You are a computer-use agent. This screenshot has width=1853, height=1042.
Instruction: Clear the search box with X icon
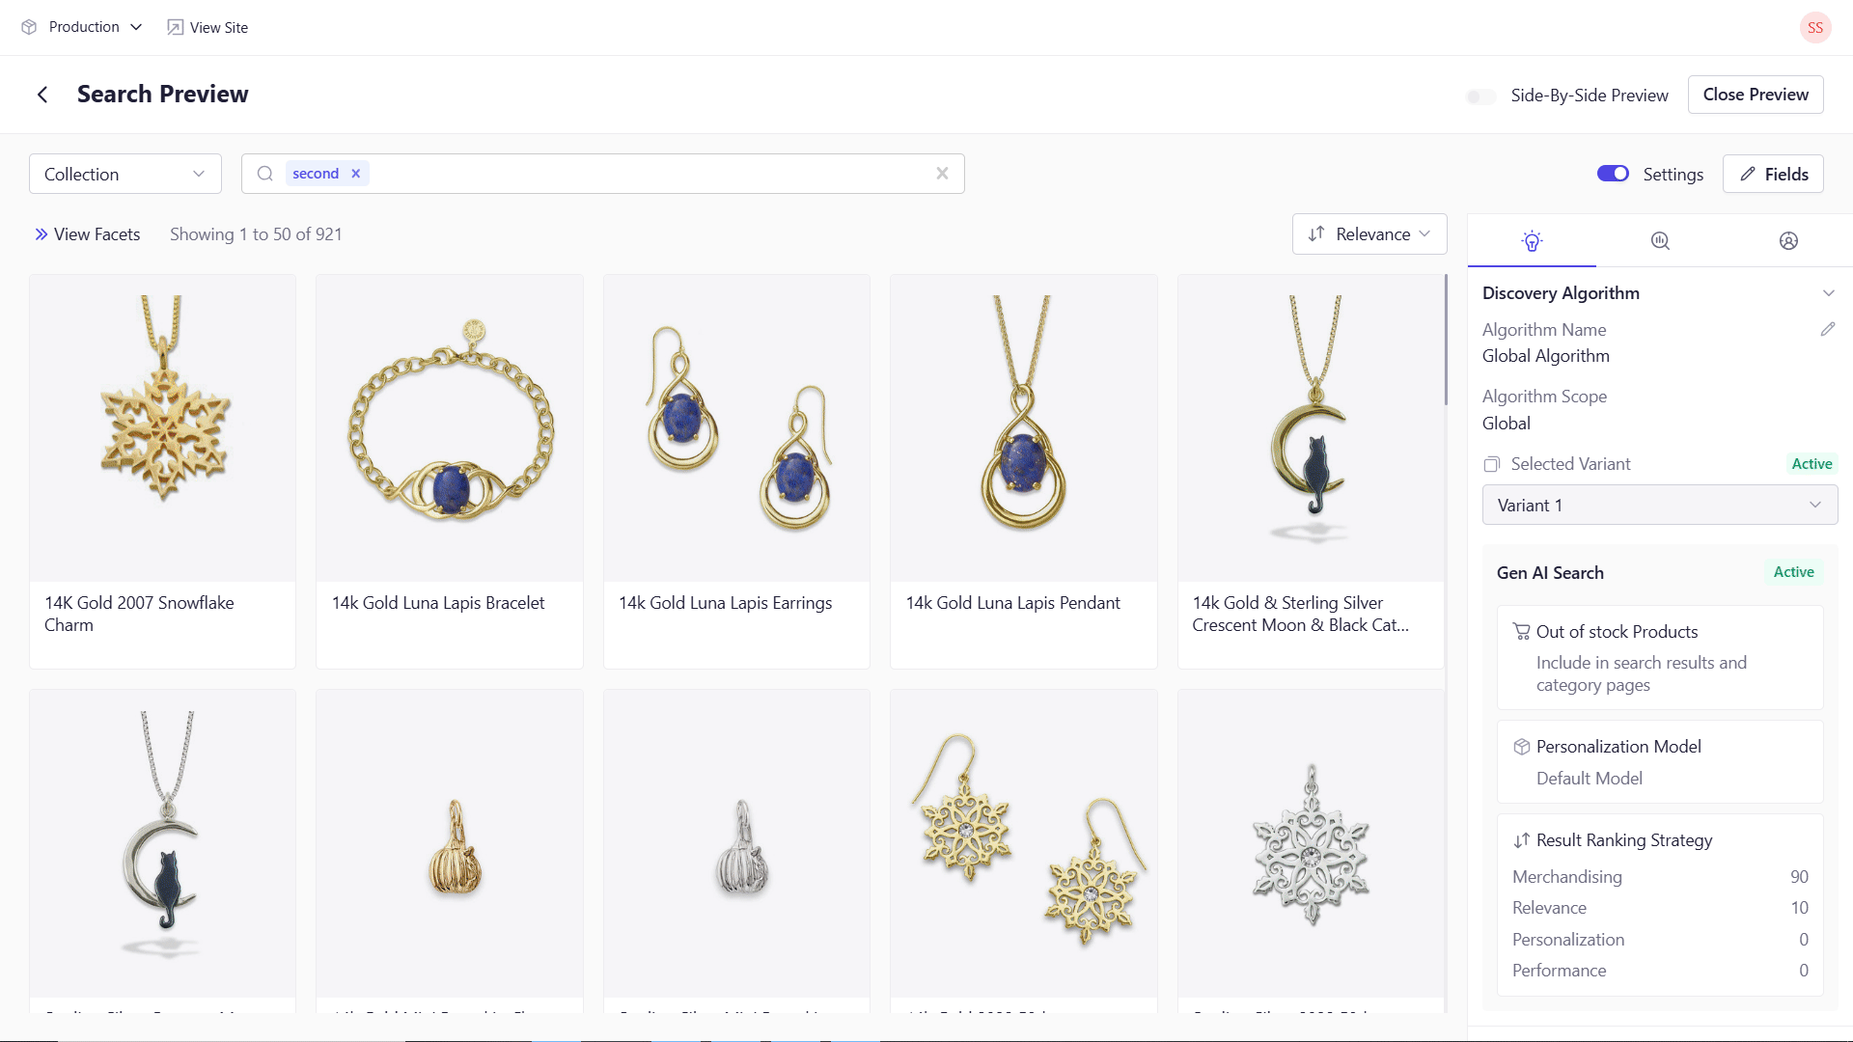(x=942, y=174)
